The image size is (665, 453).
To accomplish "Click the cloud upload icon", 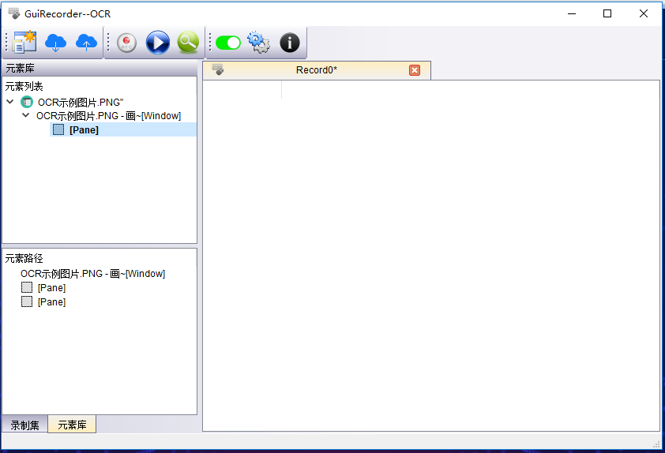I will pyautogui.click(x=86, y=43).
